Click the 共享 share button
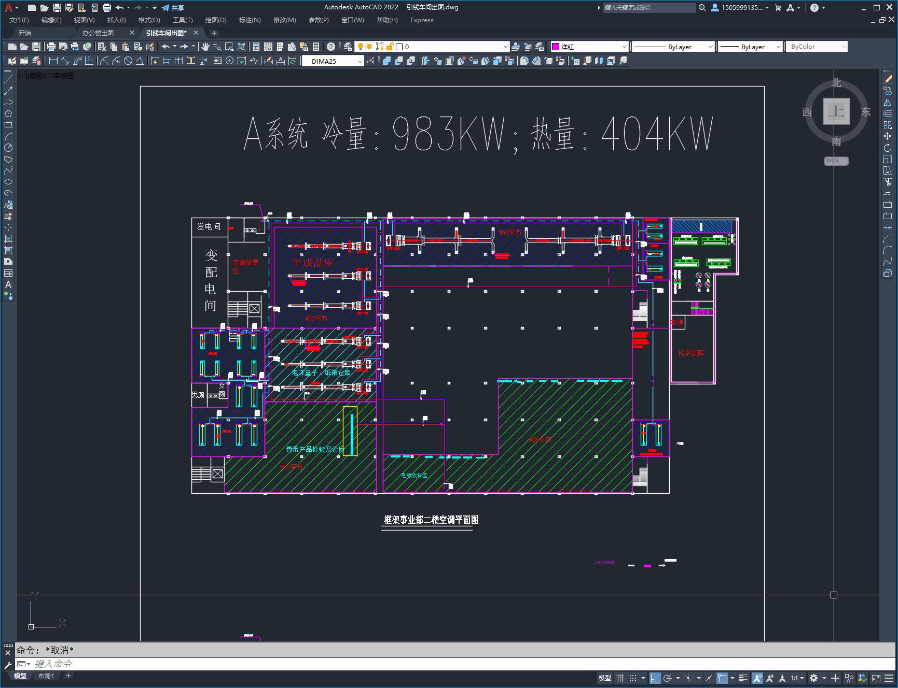 pyautogui.click(x=173, y=8)
